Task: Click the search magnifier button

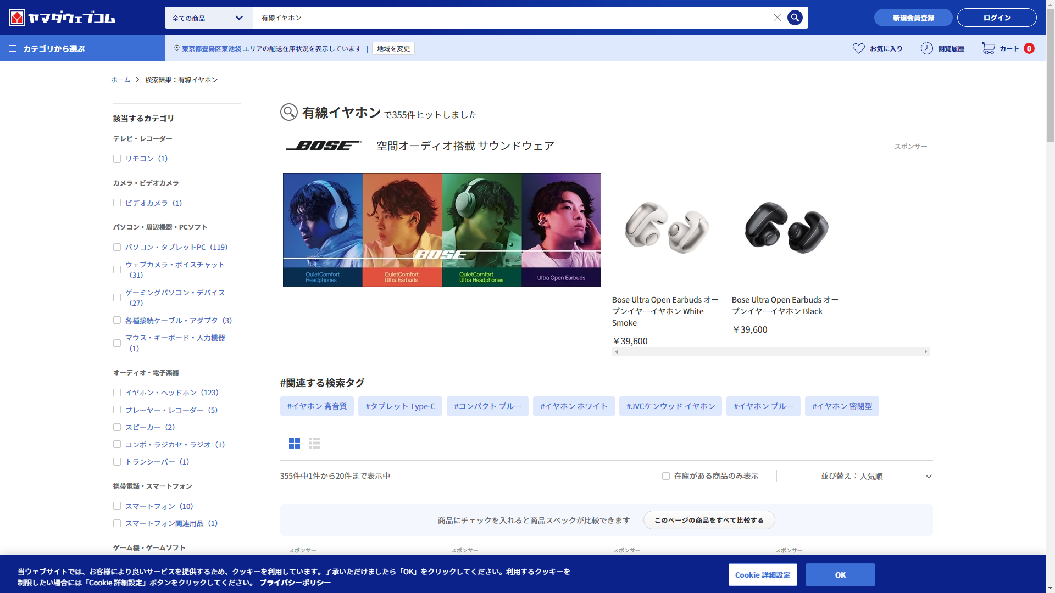Action: coord(795,18)
